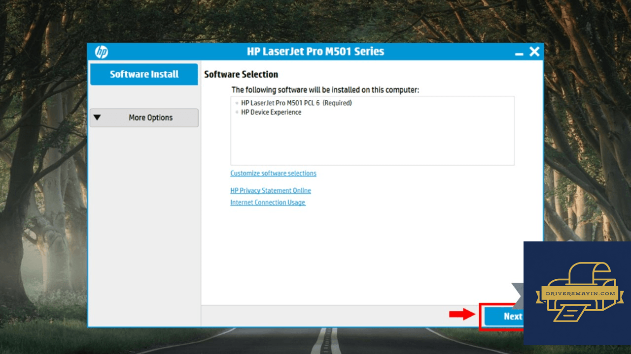
Task: Select the Software Install tab
Action: click(144, 74)
